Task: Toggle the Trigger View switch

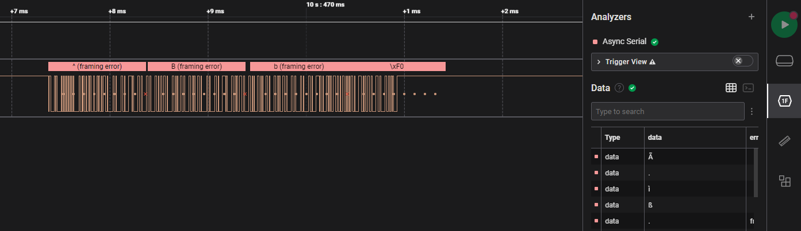Action: point(742,61)
